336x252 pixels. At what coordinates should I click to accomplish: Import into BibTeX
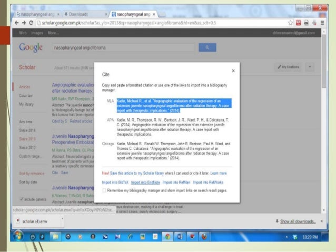click(x=115, y=183)
